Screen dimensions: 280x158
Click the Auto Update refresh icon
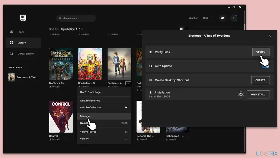click(x=151, y=66)
